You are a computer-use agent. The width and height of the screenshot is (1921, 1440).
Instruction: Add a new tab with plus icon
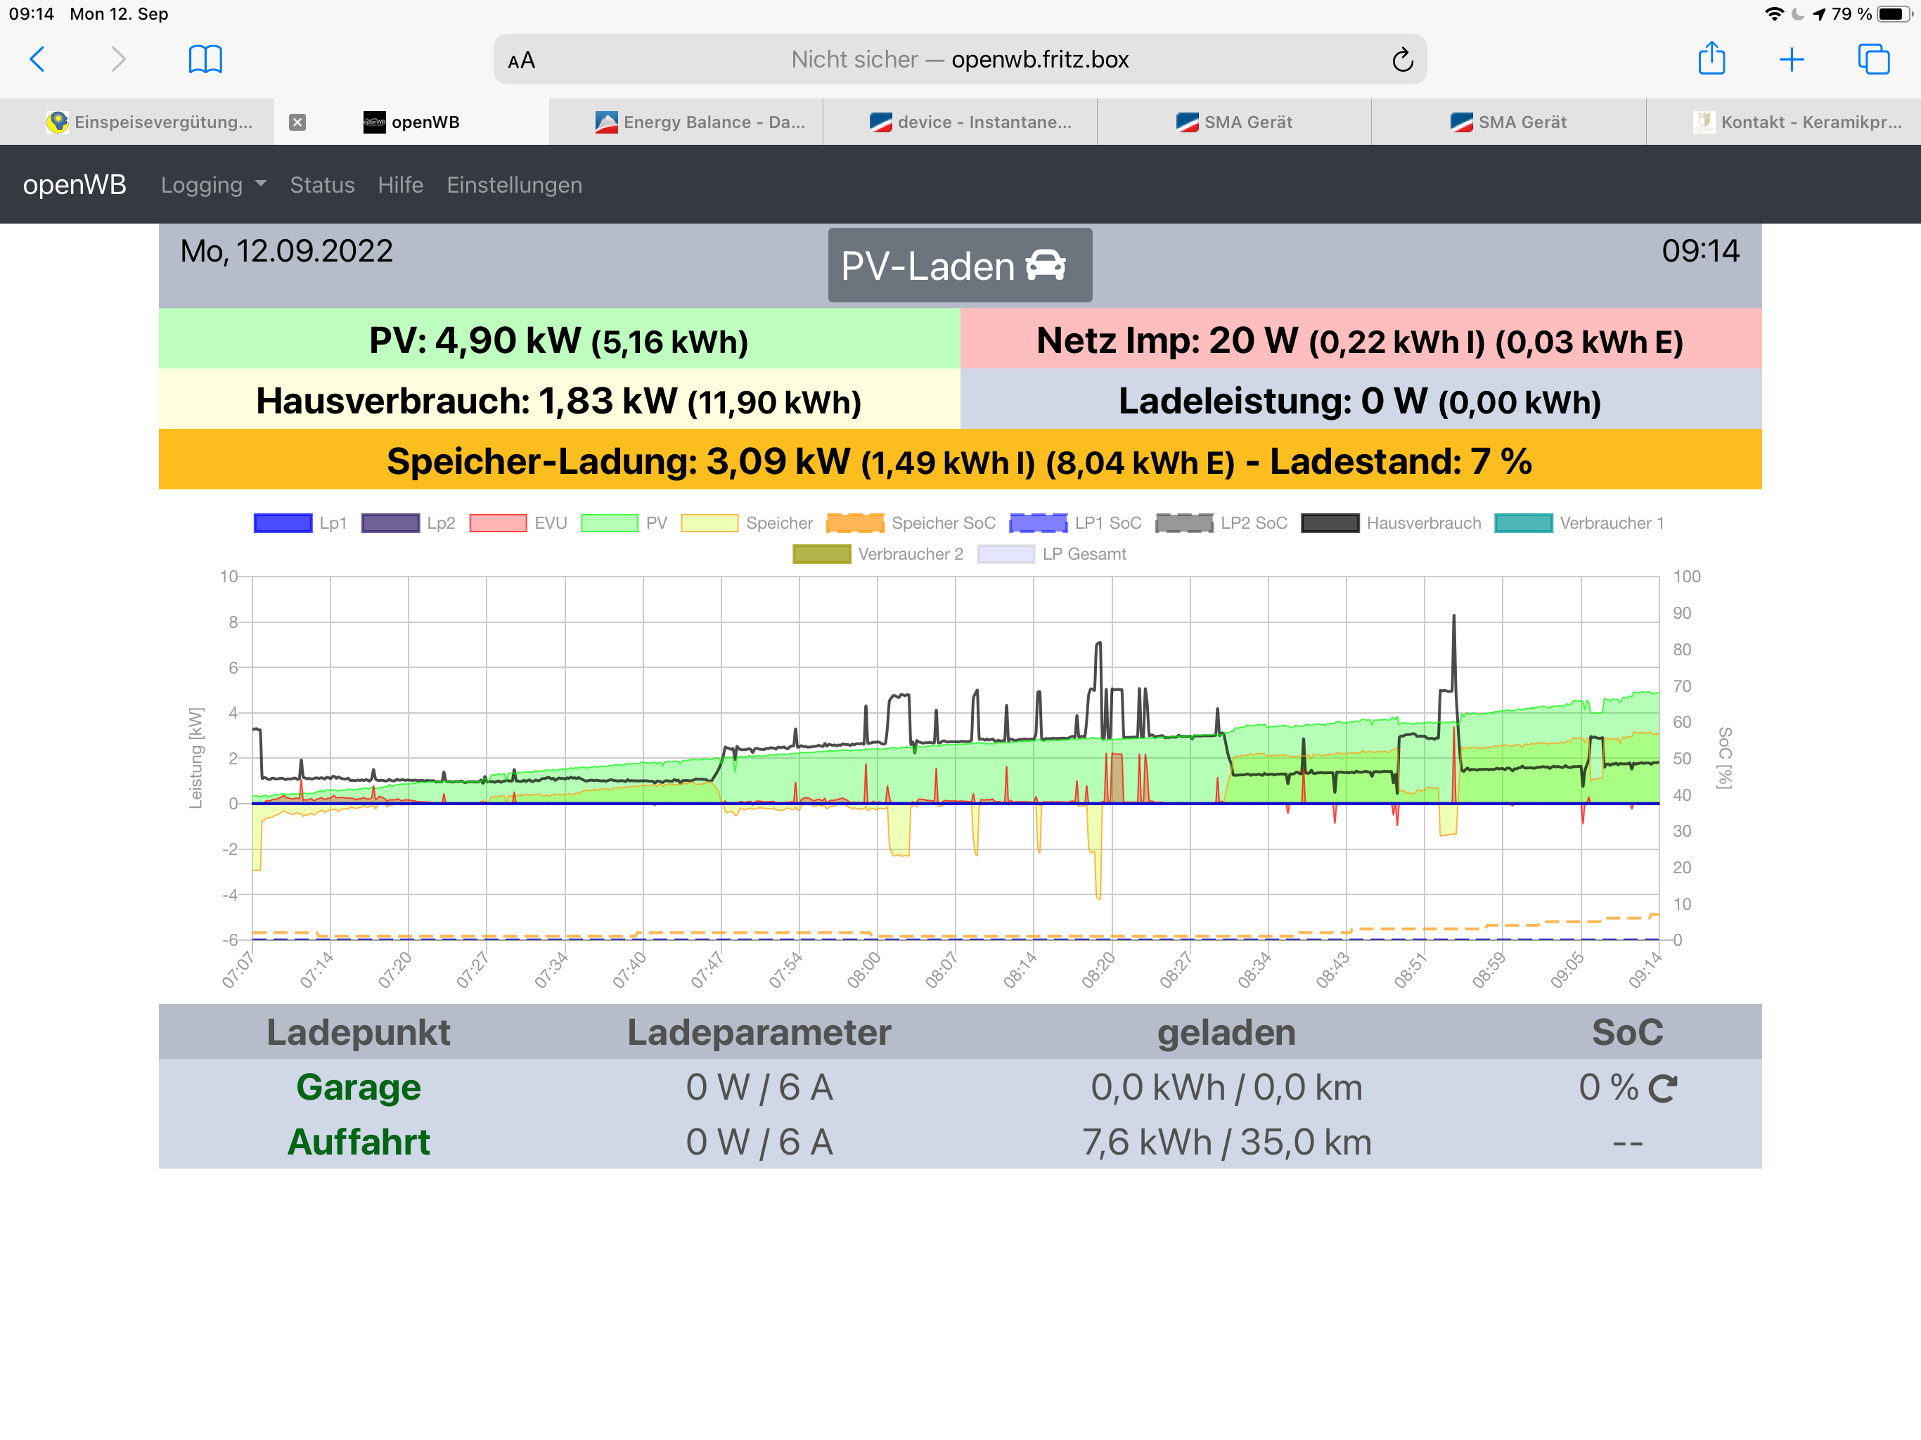point(1791,59)
